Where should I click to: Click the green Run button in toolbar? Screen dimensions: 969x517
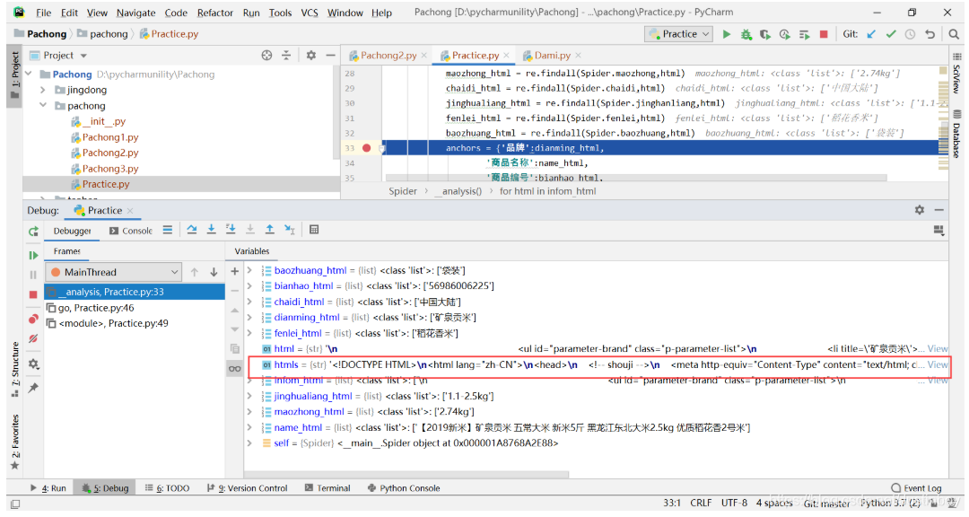click(x=727, y=34)
